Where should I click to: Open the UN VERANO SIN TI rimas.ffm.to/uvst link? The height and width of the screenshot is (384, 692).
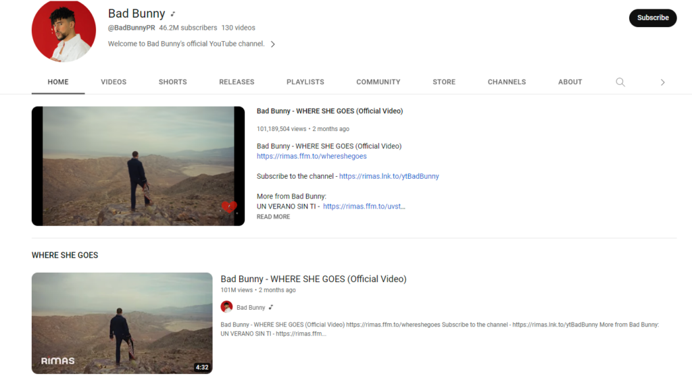pyautogui.click(x=364, y=207)
